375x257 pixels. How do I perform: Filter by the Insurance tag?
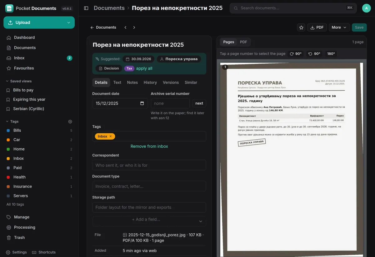39,187
